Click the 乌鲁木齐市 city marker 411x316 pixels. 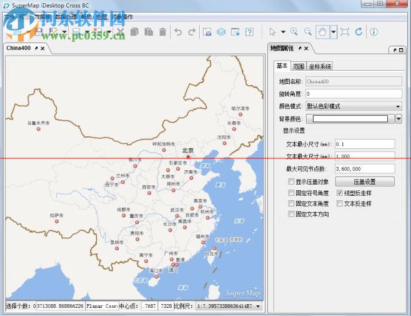pyautogui.click(x=38, y=129)
